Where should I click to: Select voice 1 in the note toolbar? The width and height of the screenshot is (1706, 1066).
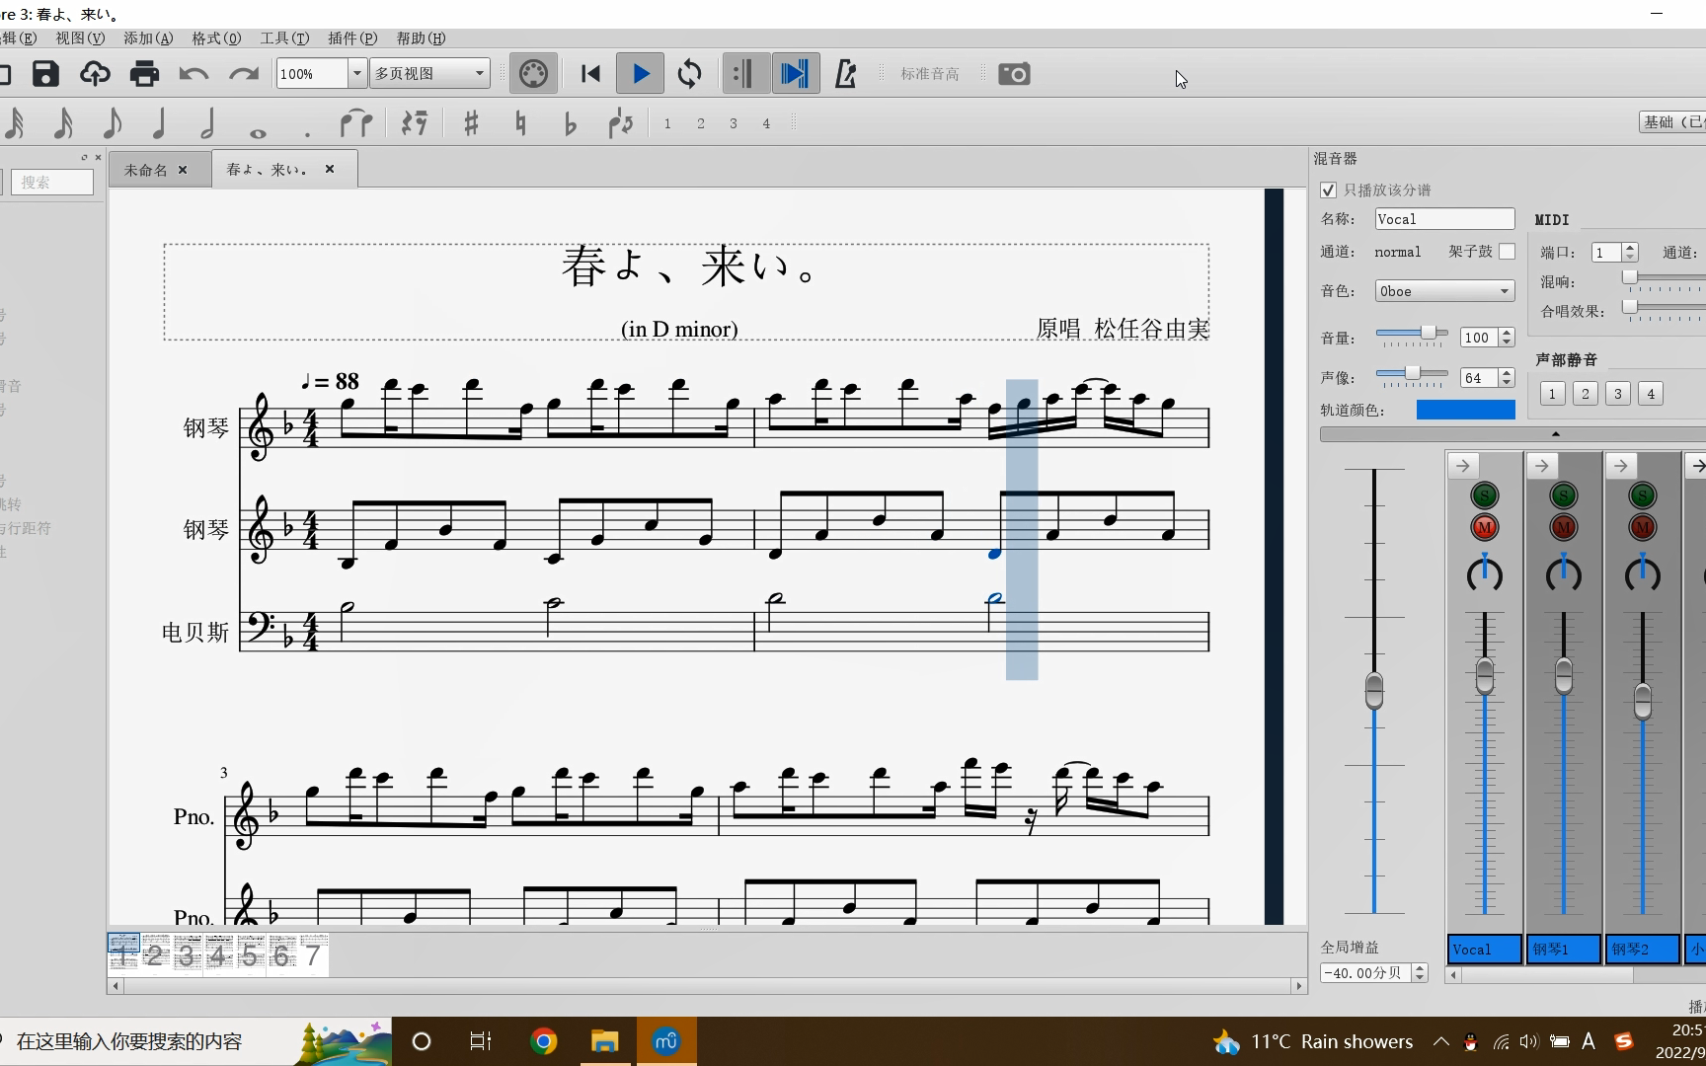tap(667, 123)
